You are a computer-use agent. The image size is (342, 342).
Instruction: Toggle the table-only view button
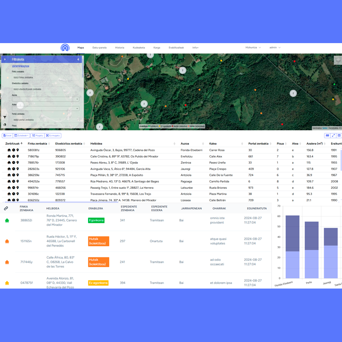point(339,136)
